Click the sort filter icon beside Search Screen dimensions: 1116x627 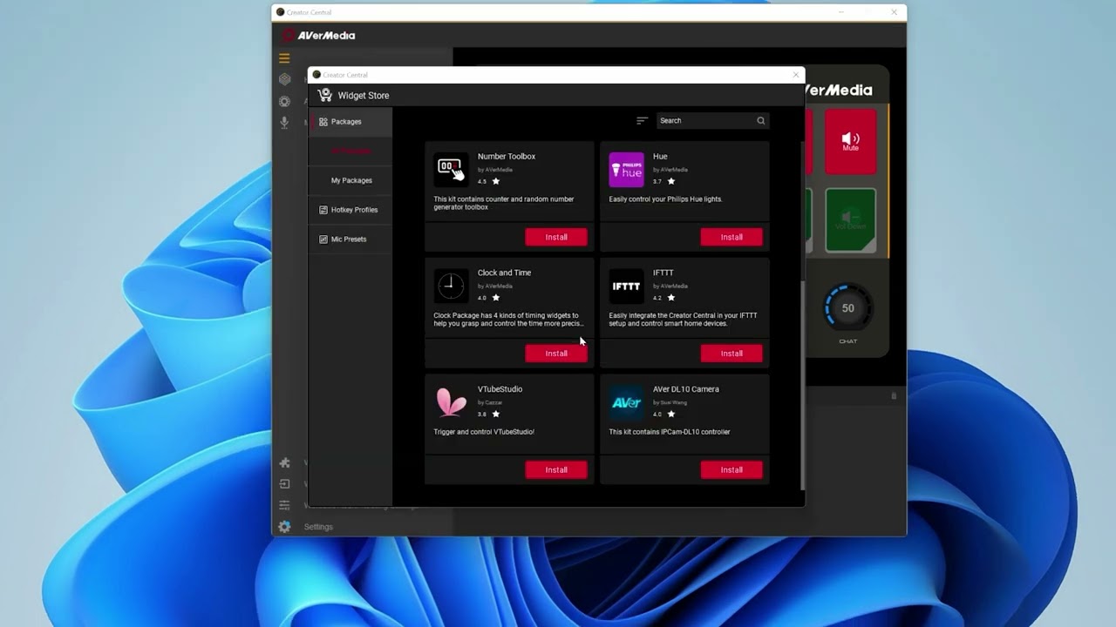[643, 121]
